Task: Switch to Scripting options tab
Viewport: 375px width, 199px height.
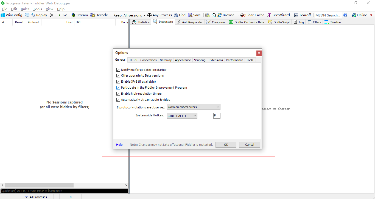Action: coord(200,60)
